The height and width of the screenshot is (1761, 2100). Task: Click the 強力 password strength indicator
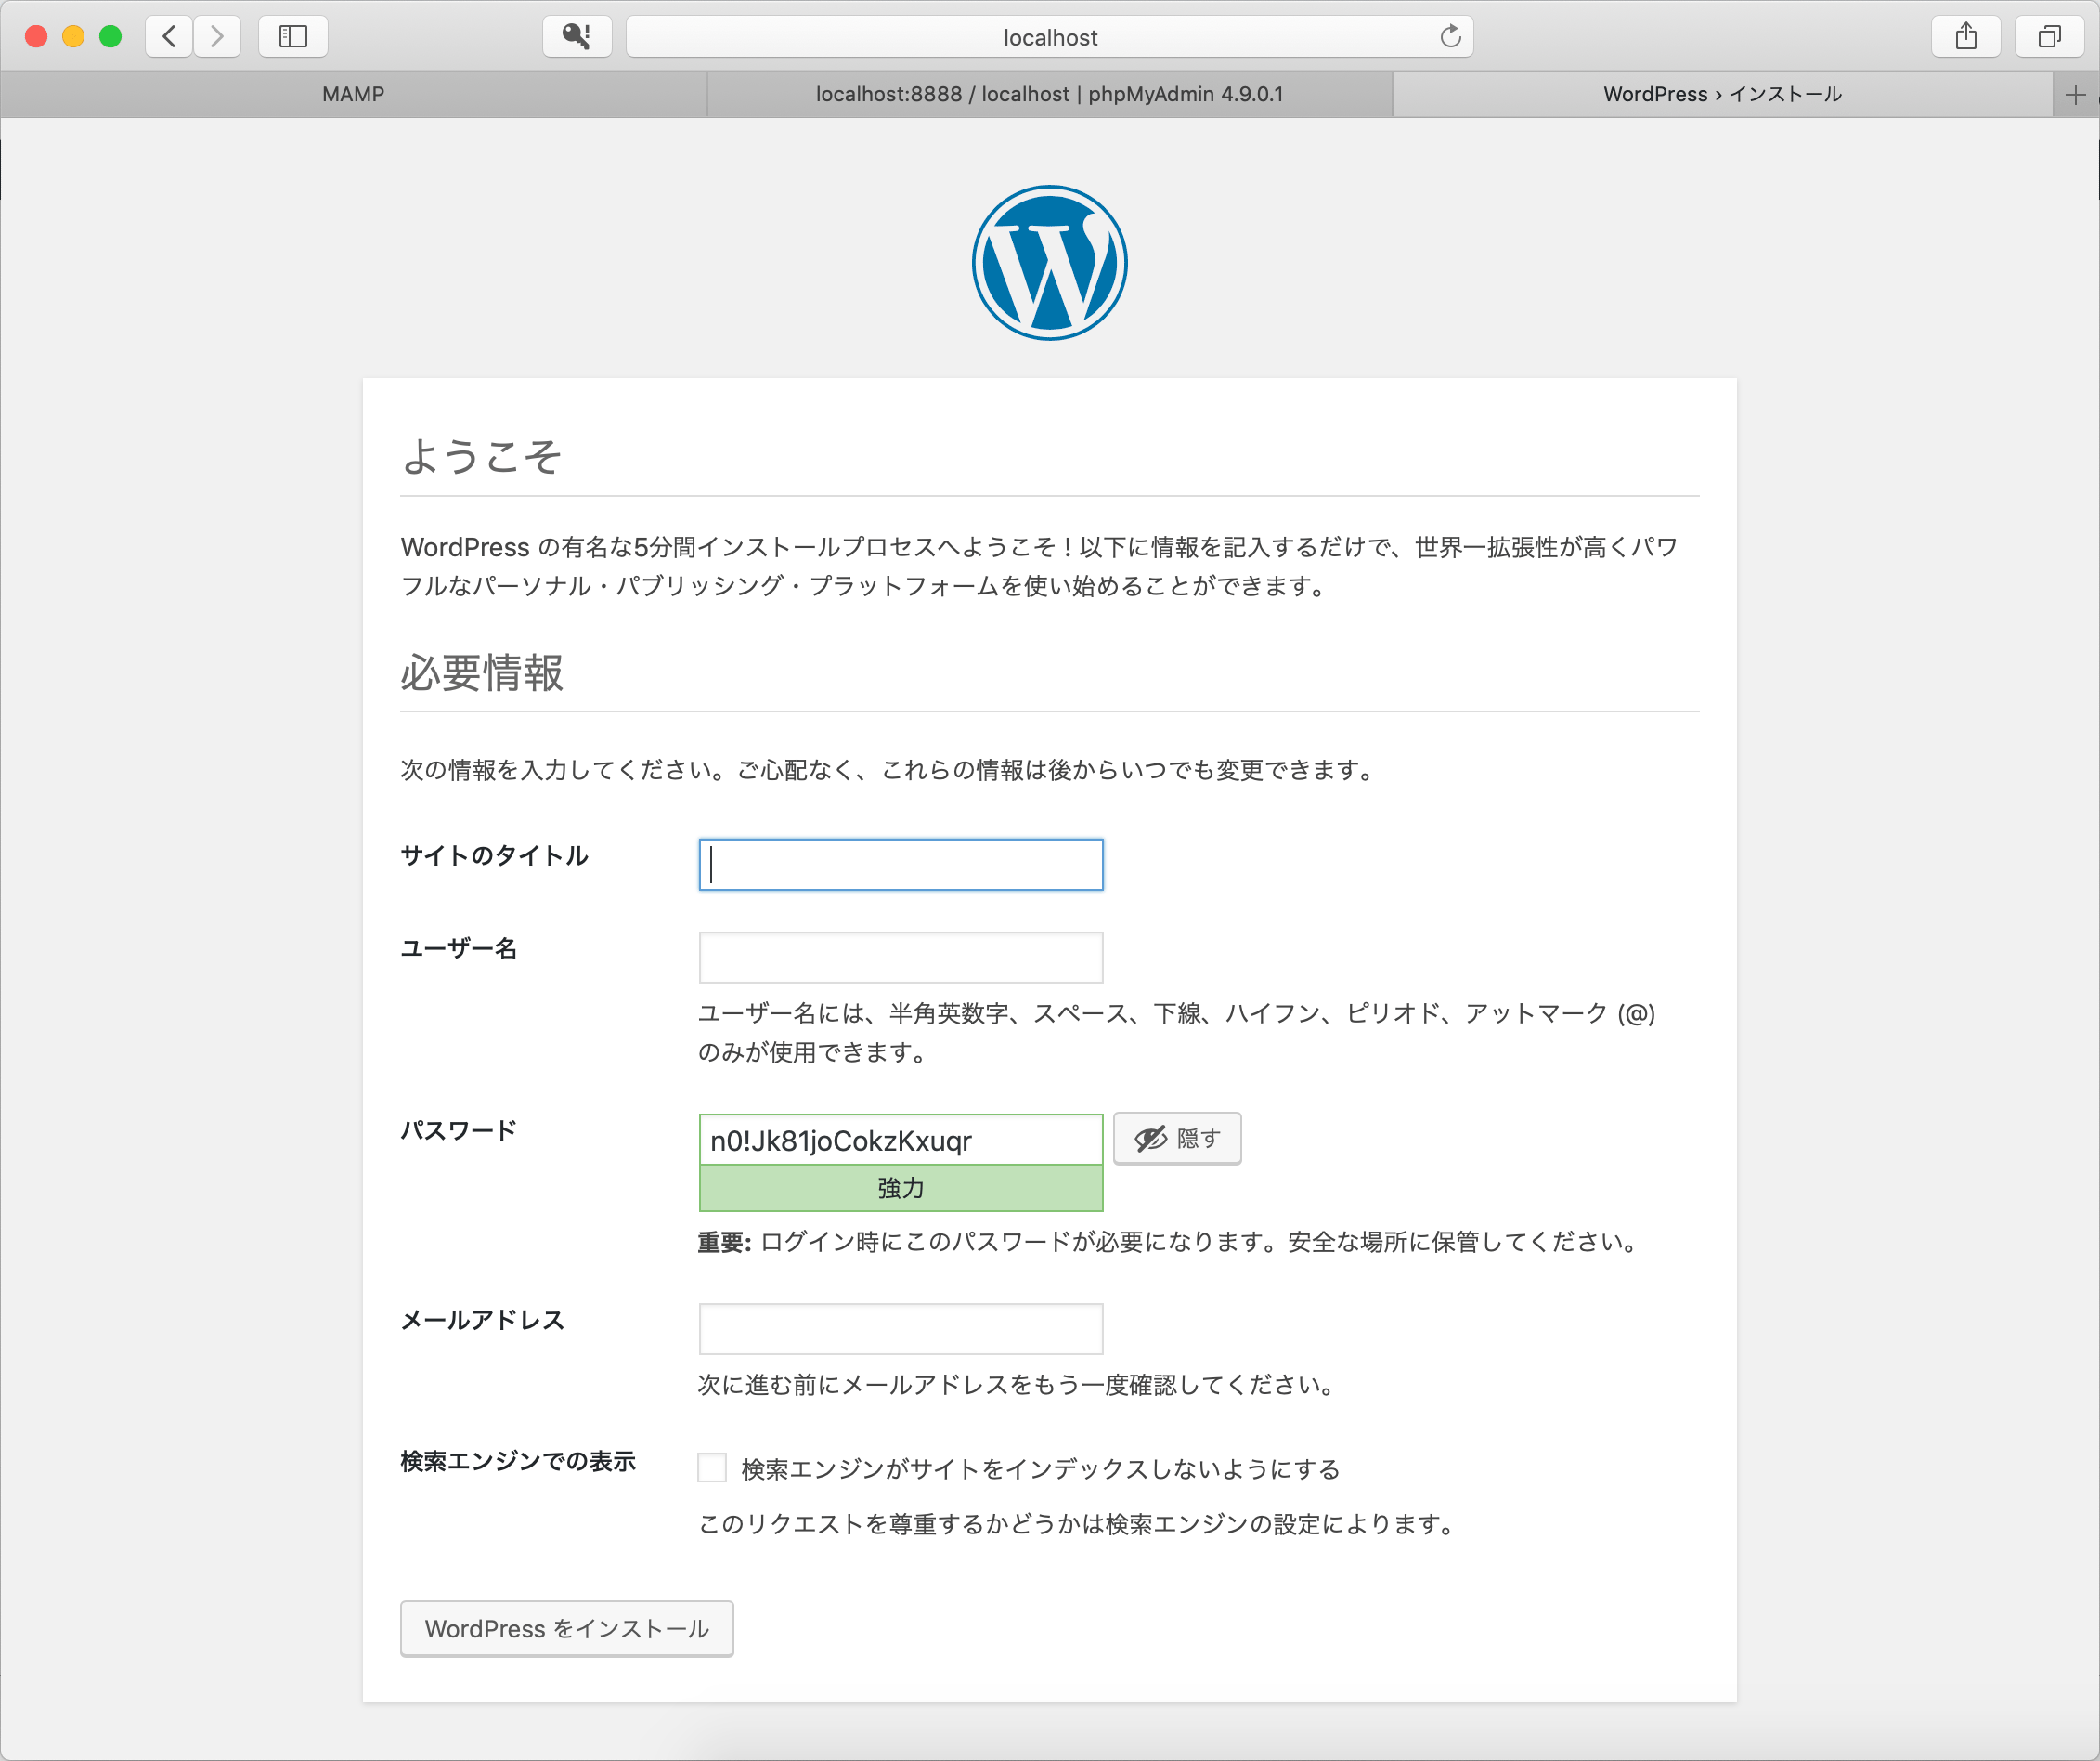click(901, 1189)
